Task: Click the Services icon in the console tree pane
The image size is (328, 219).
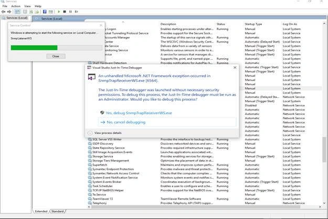Action: [x=4, y=18]
